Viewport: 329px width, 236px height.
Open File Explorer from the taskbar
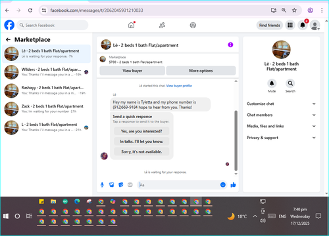(x=53, y=201)
